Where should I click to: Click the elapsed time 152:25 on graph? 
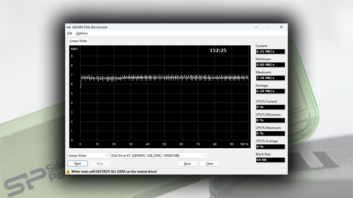218,50
